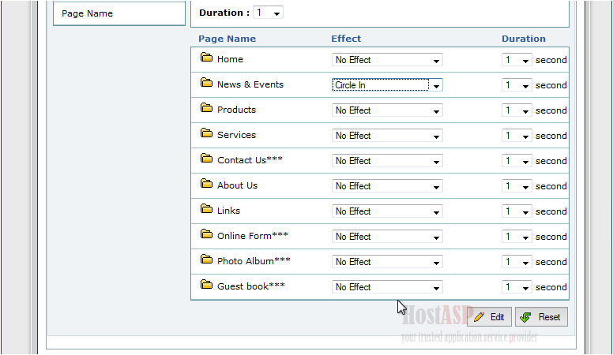This screenshot has height=355, width=613.
Task: Open the Duration dropdown for Links
Action: [517, 211]
